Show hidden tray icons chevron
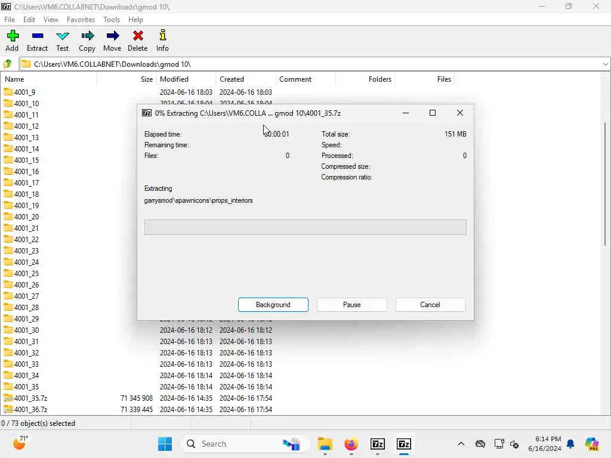The width and height of the screenshot is (611, 458). 461,444
